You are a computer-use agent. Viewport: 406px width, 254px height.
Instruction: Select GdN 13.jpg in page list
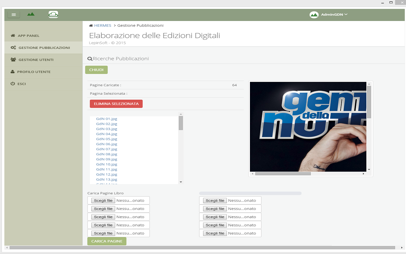(x=107, y=180)
